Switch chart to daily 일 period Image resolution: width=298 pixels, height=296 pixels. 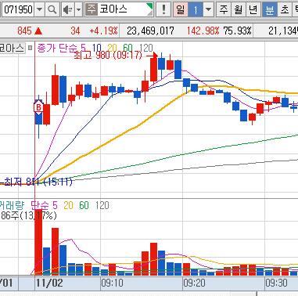coord(181,9)
